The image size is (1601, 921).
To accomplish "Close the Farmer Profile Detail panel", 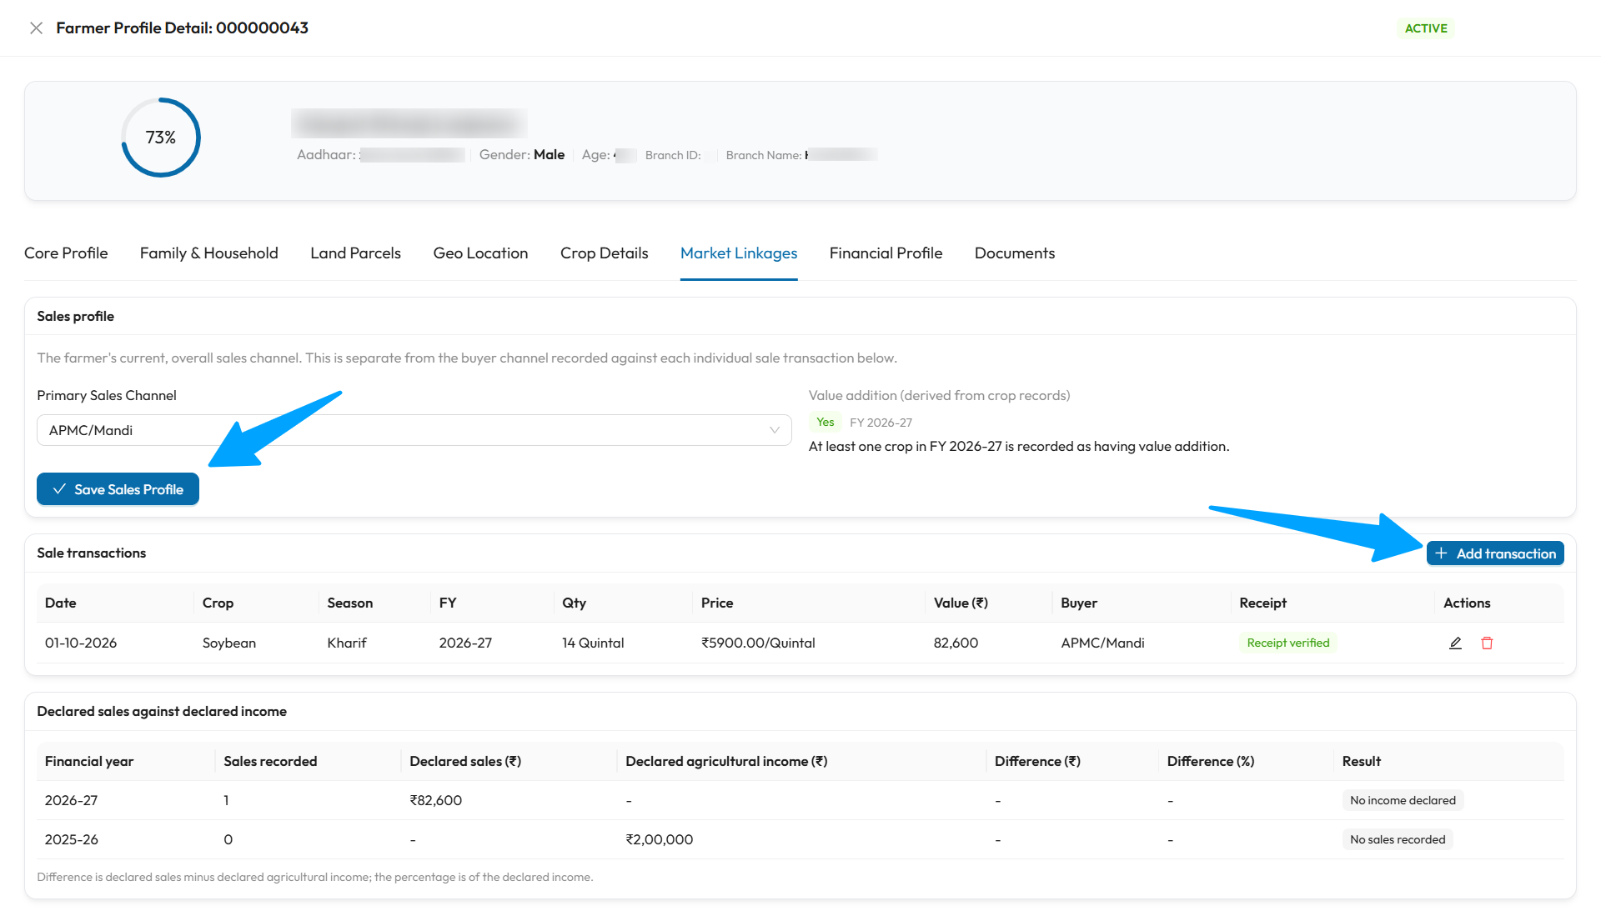I will pos(36,28).
